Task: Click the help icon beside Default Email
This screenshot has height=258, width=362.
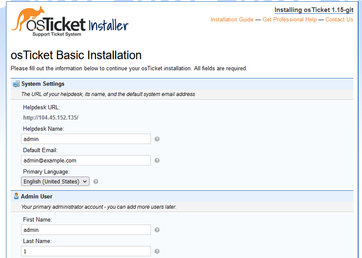Action: pyautogui.click(x=157, y=160)
